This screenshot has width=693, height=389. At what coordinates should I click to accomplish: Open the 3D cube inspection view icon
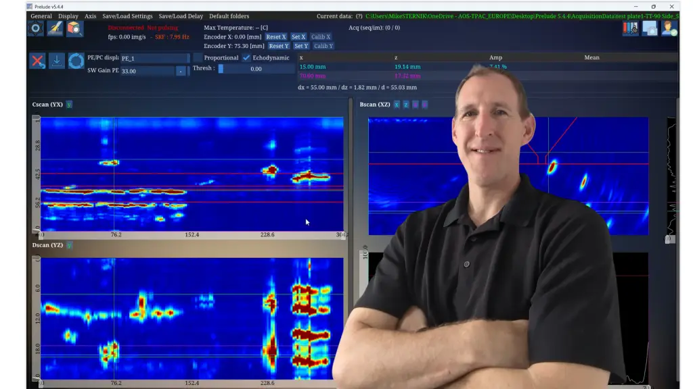coord(74,28)
